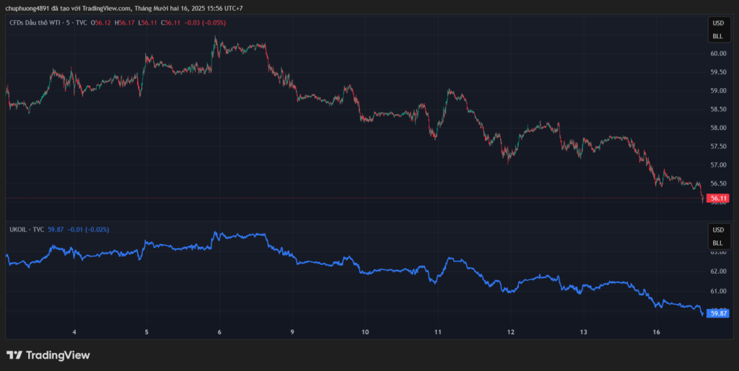
Task: Click date 4 on the time axis
Action: 74,332
